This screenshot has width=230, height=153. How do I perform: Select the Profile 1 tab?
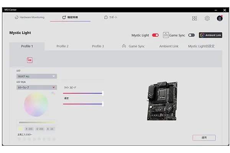[27, 46]
